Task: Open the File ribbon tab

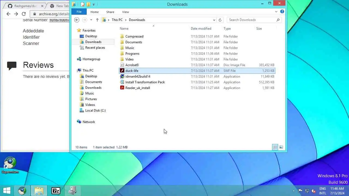Action: click(79, 12)
